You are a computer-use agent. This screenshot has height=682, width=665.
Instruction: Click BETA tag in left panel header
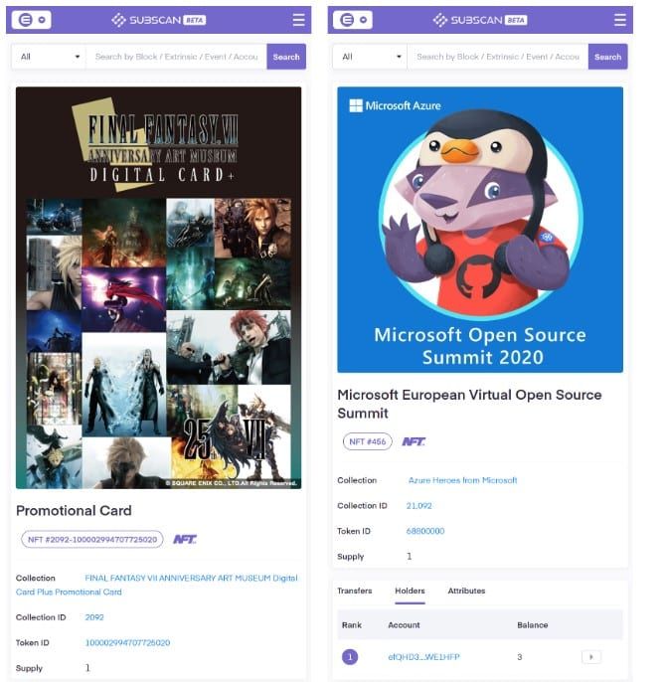[x=195, y=20]
